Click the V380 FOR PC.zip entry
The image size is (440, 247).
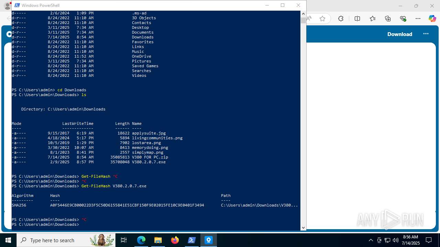[150, 157]
